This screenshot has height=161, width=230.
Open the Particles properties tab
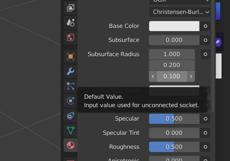click(71, 86)
